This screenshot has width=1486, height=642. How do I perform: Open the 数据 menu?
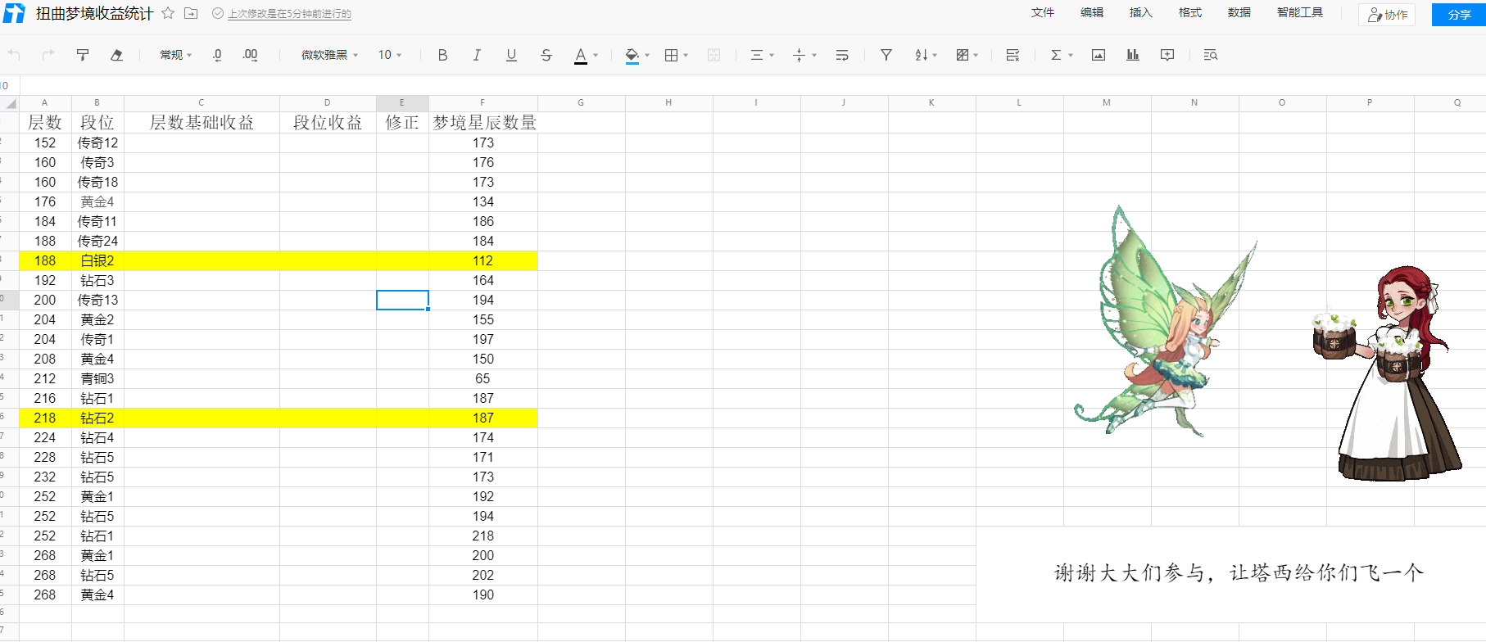pyautogui.click(x=1239, y=12)
